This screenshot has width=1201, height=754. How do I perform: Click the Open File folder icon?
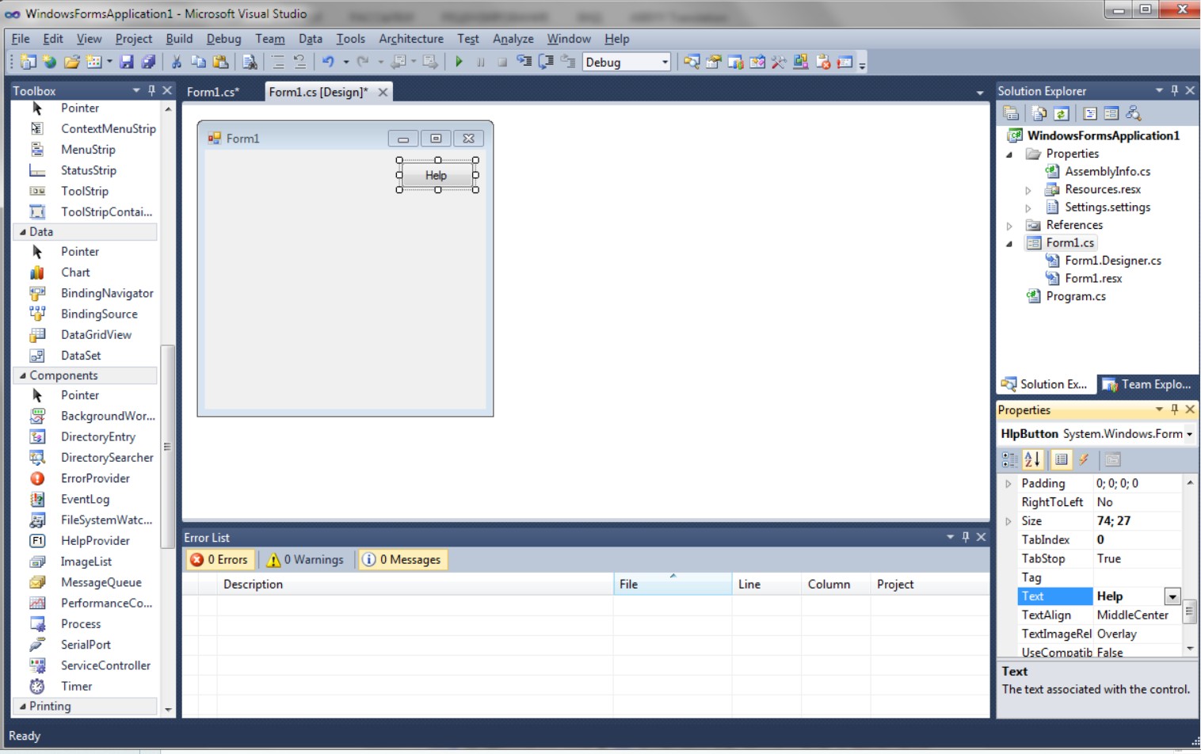pos(71,62)
